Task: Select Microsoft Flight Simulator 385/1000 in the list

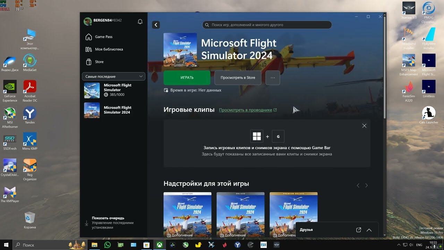Action: tap(114, 90)
